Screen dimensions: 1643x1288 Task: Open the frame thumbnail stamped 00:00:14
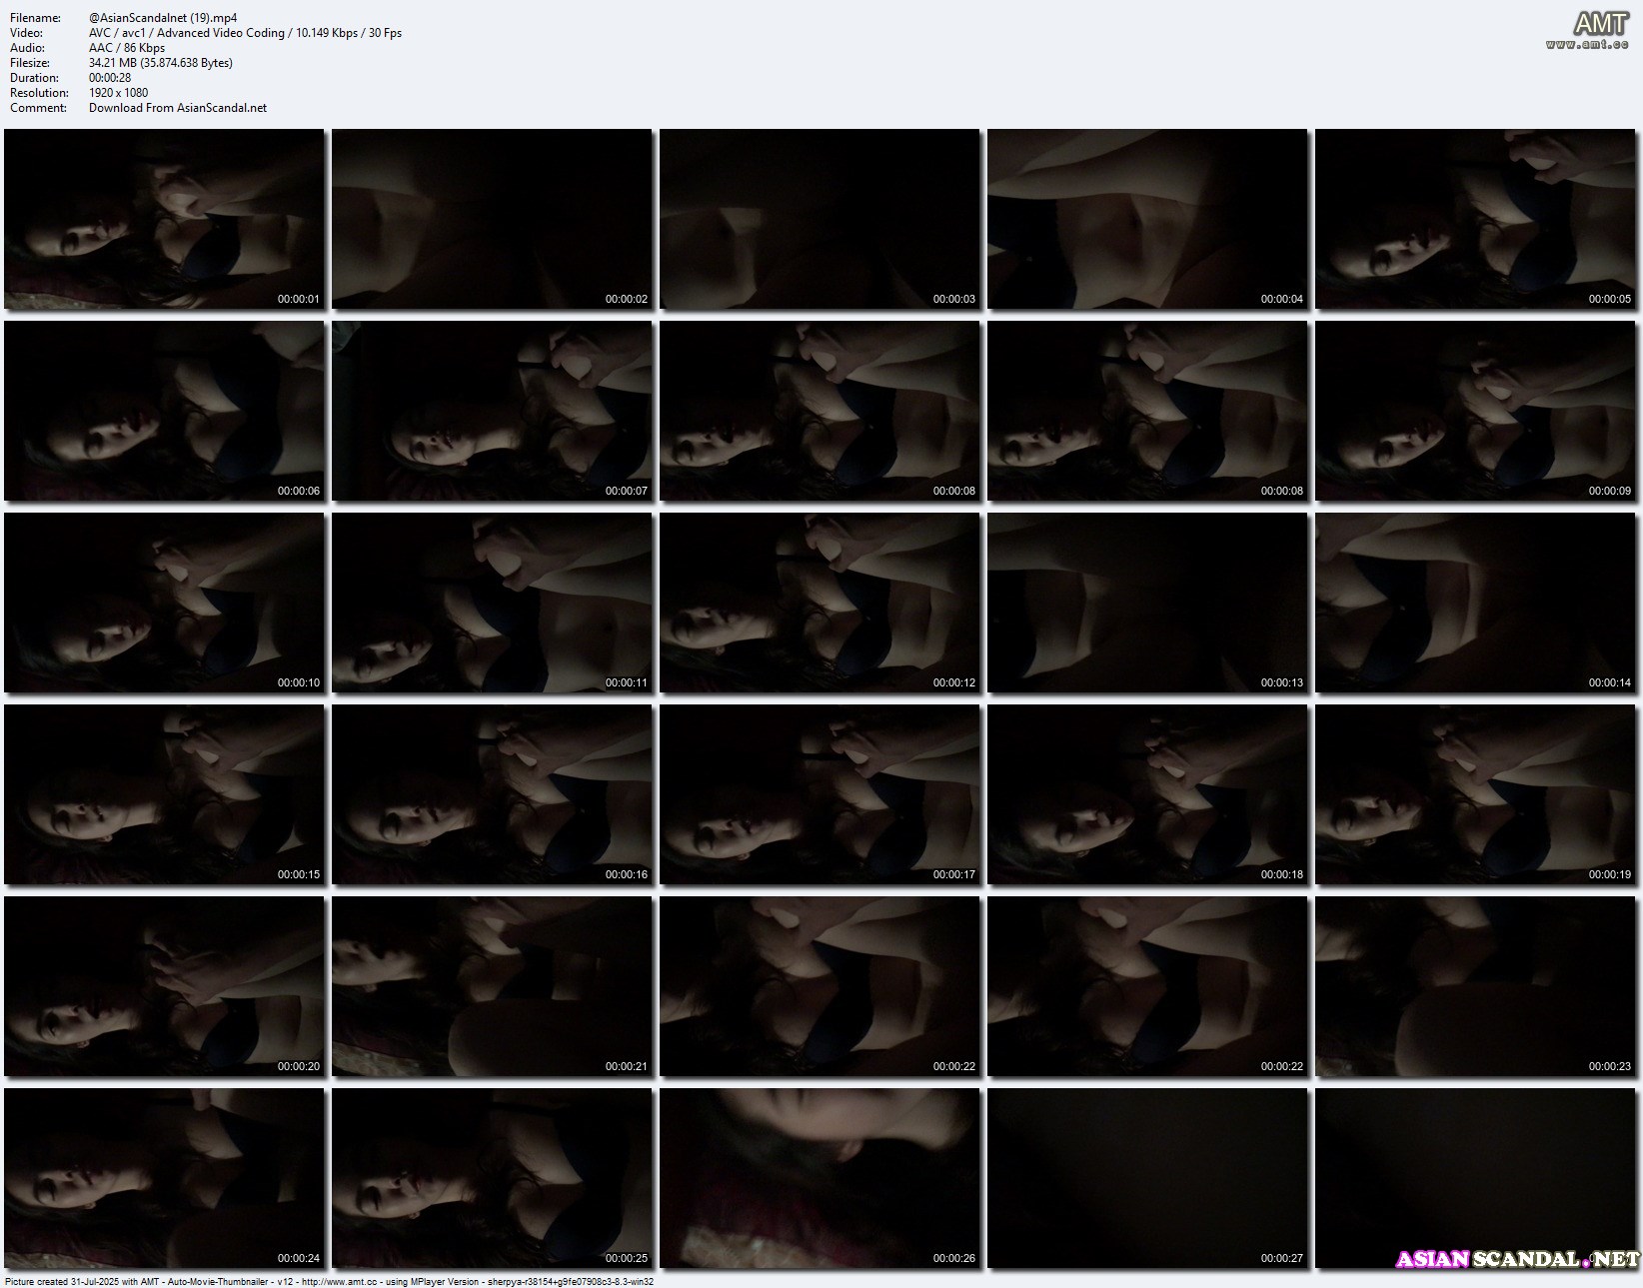coord(1475,603)
